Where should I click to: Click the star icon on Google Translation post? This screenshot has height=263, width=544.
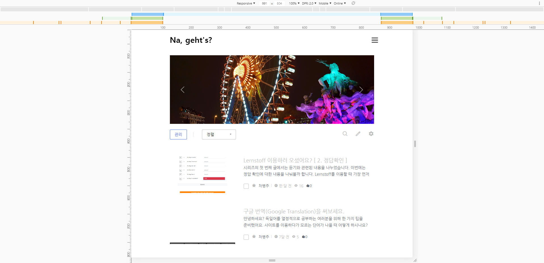pos(254,237)
